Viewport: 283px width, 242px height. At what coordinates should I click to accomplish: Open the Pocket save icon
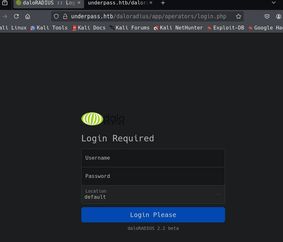[267, 16]
